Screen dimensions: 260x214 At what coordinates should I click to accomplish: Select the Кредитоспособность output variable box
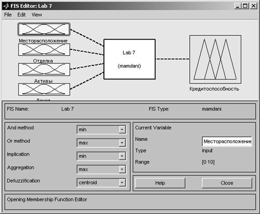pos(215,59)
